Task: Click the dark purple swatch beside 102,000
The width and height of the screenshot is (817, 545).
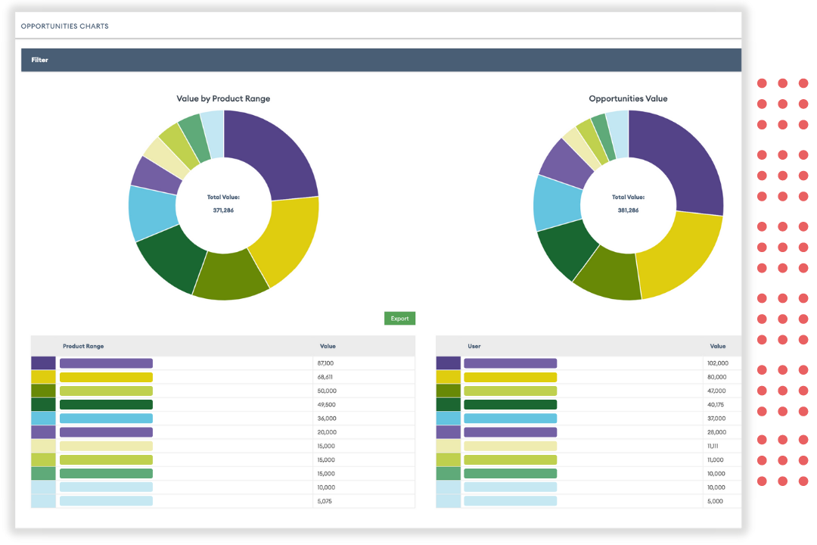Action: [x=448, y=363]
